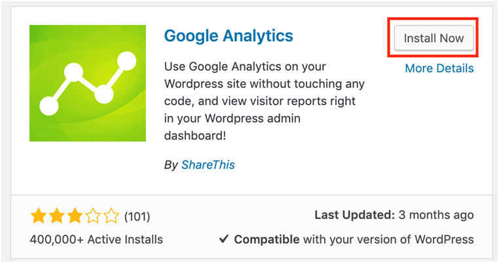Click 'with your version of WordPress' text

pyautogui.click(x=388, y=239)
